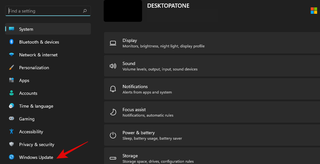
Task: Click the Windows Update sync icon
Action: [x=12, y=157]
